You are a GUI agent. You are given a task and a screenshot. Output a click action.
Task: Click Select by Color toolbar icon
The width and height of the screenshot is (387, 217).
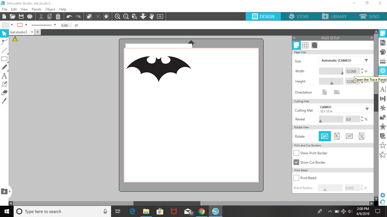[106, 16]
